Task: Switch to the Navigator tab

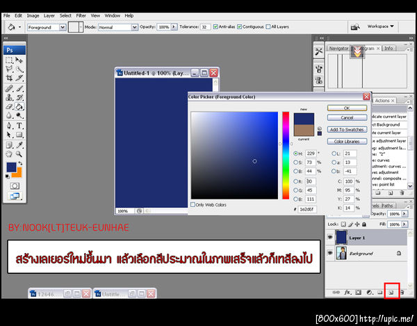Action: point(338,48)
